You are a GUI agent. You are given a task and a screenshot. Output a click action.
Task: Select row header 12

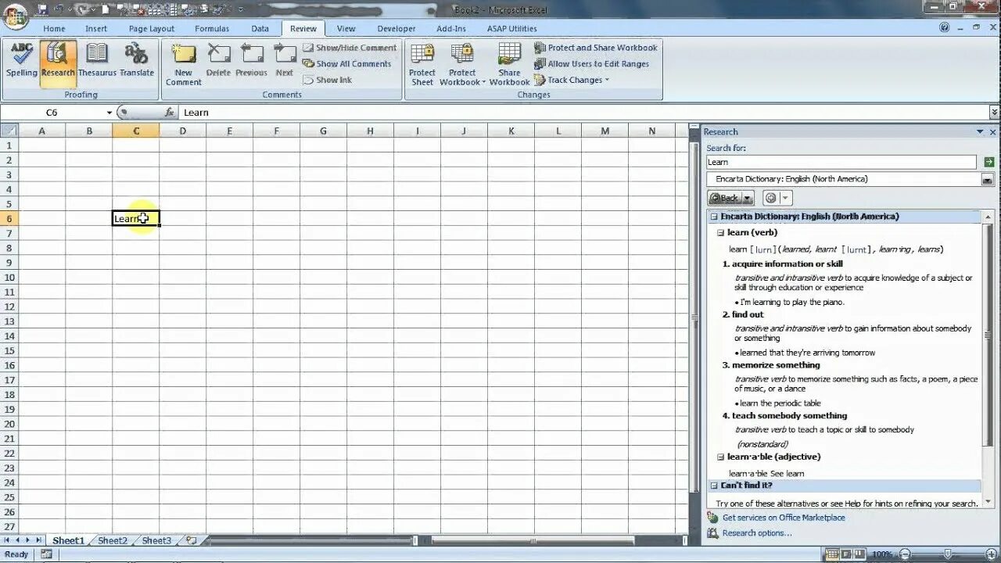click(9, 307)
